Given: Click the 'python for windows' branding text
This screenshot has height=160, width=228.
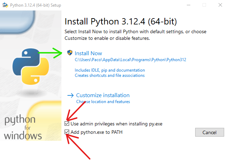Looking at the screenshot, I should tap(23, 127).
